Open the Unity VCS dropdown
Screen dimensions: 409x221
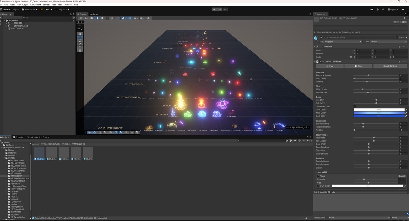tap(62, 9)
